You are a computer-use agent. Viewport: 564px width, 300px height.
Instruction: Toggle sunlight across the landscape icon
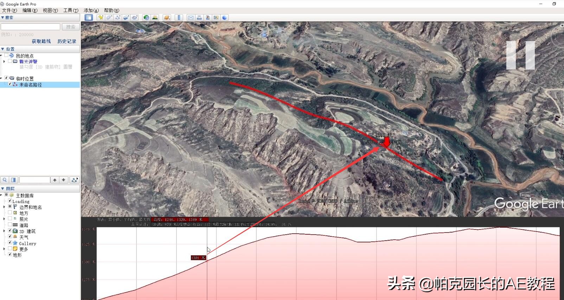[x=155, y=18]
